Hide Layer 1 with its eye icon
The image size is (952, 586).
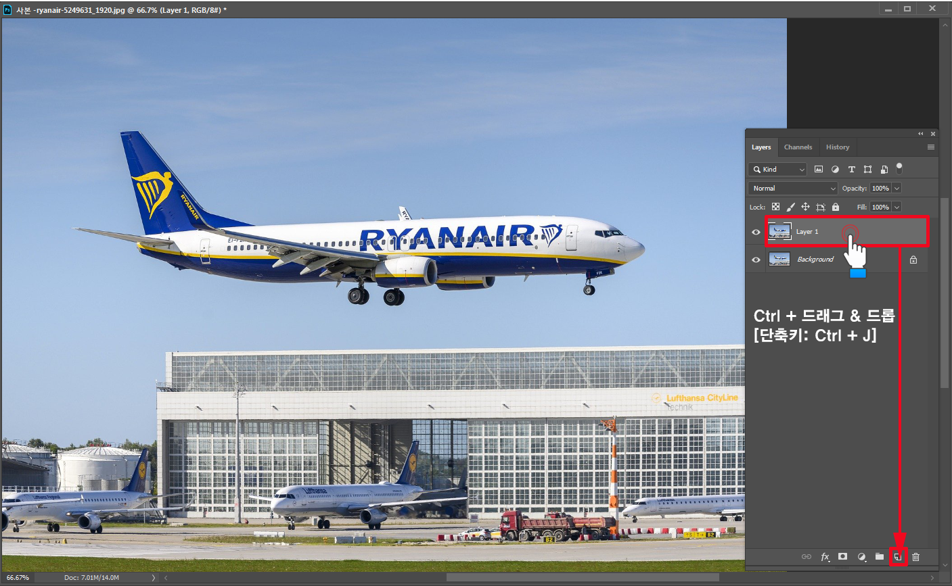point(756,232)
